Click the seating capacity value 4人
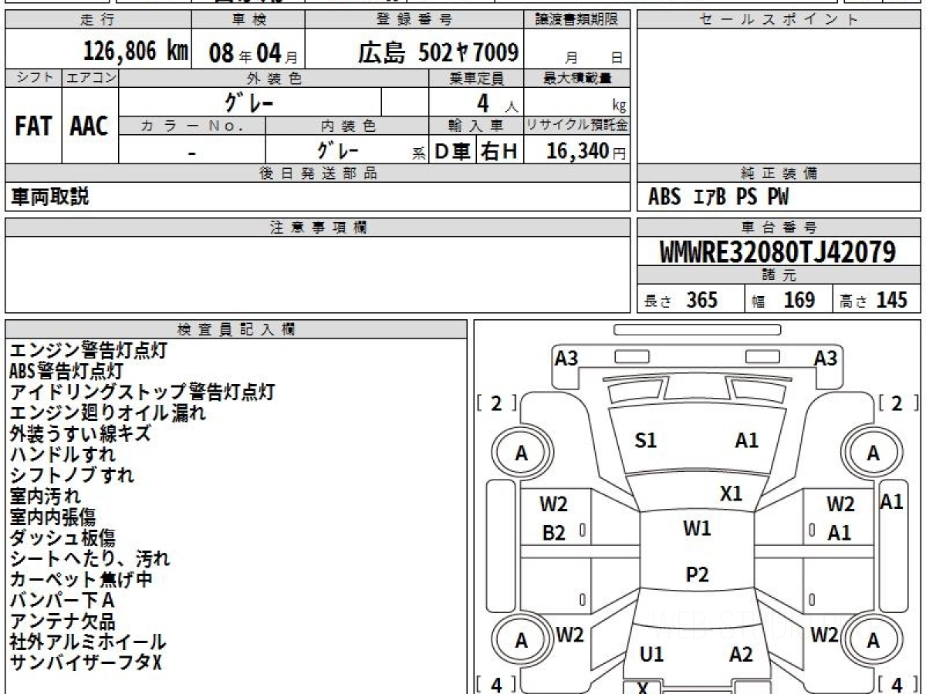The image size is (926, 694). coord(497,103)
